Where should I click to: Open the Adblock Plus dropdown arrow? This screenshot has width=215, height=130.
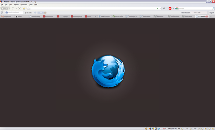(x=174, y=8)
